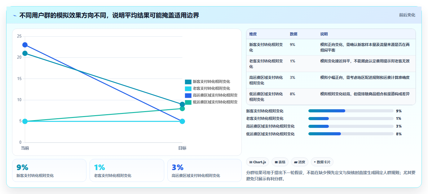Click the legend text 老客支付转化相对变化
The height and width of the screenshot is (194, 428).
pos(211,88)
